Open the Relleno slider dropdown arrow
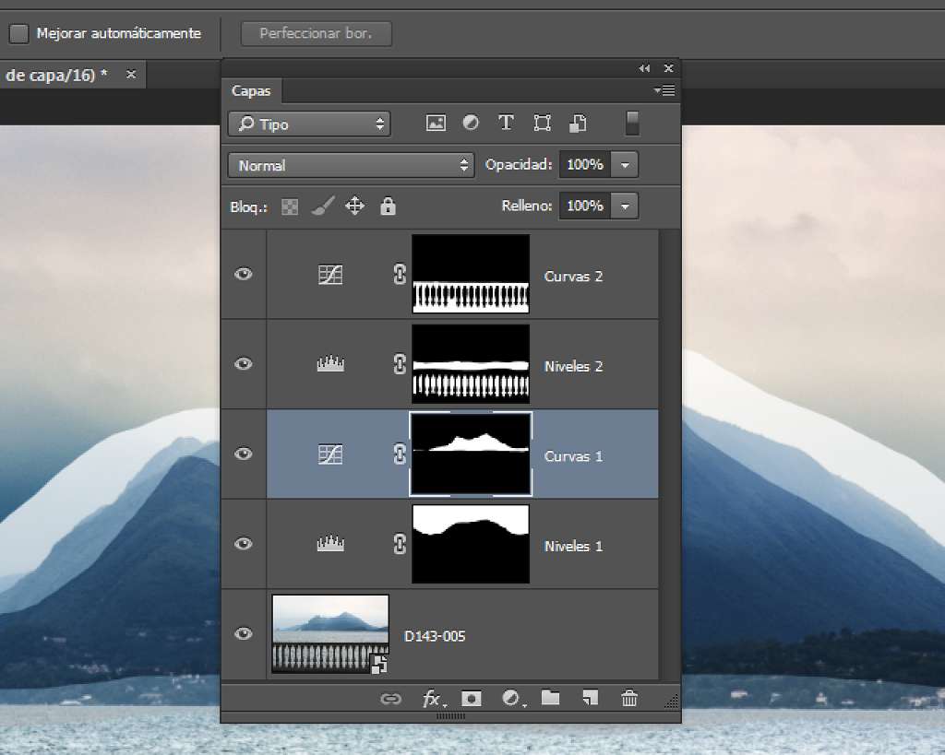Viewport: 945px width, 755px height. click(625, 206)
